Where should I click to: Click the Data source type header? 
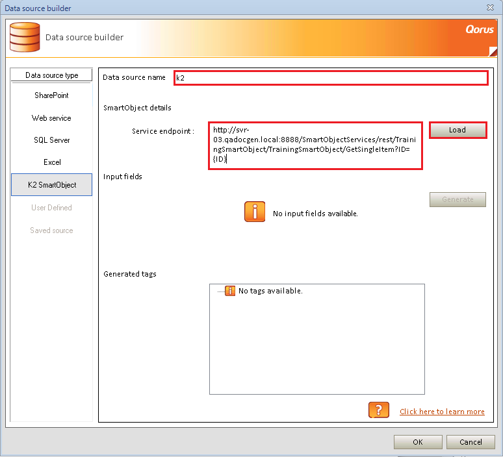pos(51,75)
